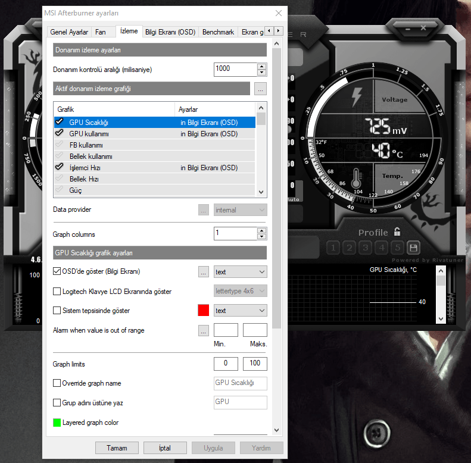Open active hardware graph options ellipsis button
Viewport: 471px width, 463px height.
260,89
